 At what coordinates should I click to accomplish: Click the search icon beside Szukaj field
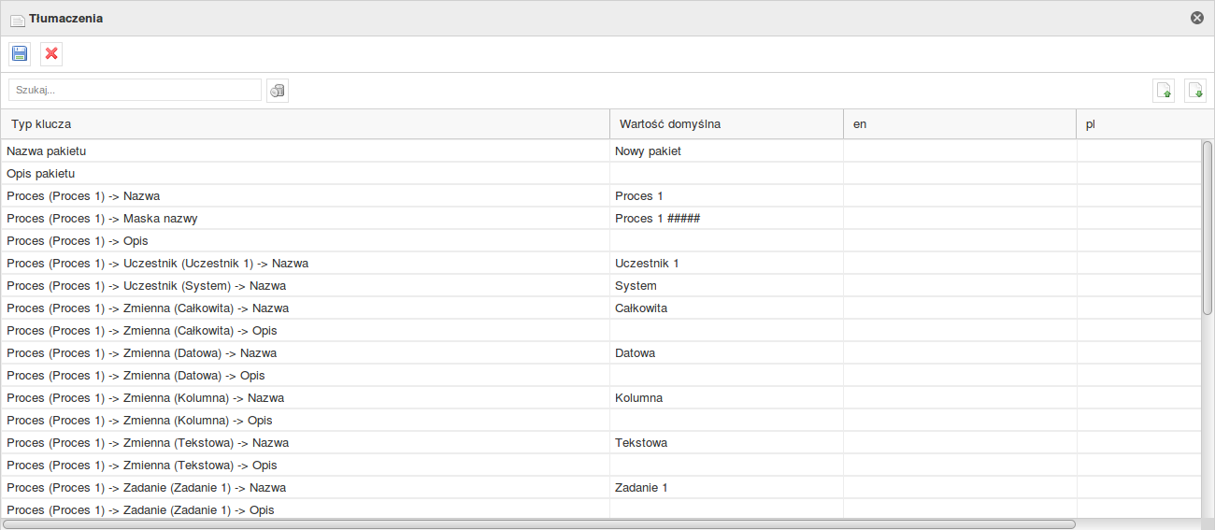(x=278, y=91)
